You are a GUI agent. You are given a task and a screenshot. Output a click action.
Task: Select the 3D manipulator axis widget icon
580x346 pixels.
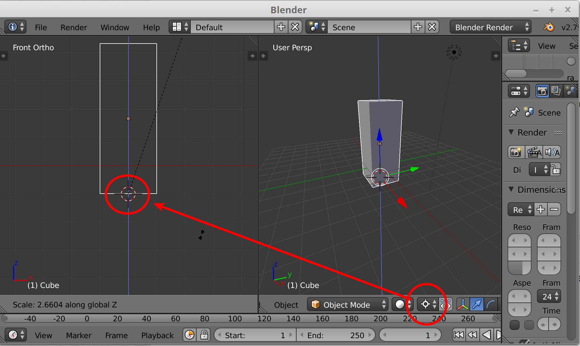click(x=463, y=304)
